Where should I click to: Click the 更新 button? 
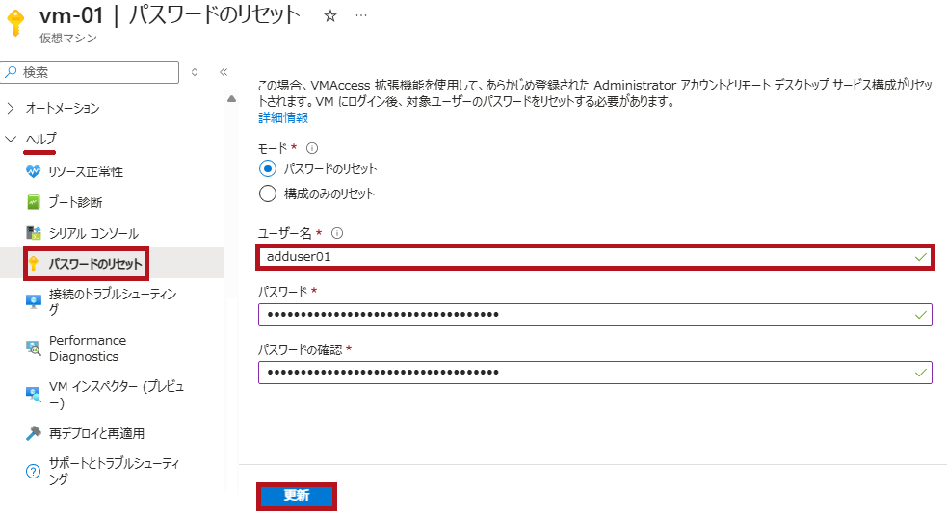coord(297,496)
